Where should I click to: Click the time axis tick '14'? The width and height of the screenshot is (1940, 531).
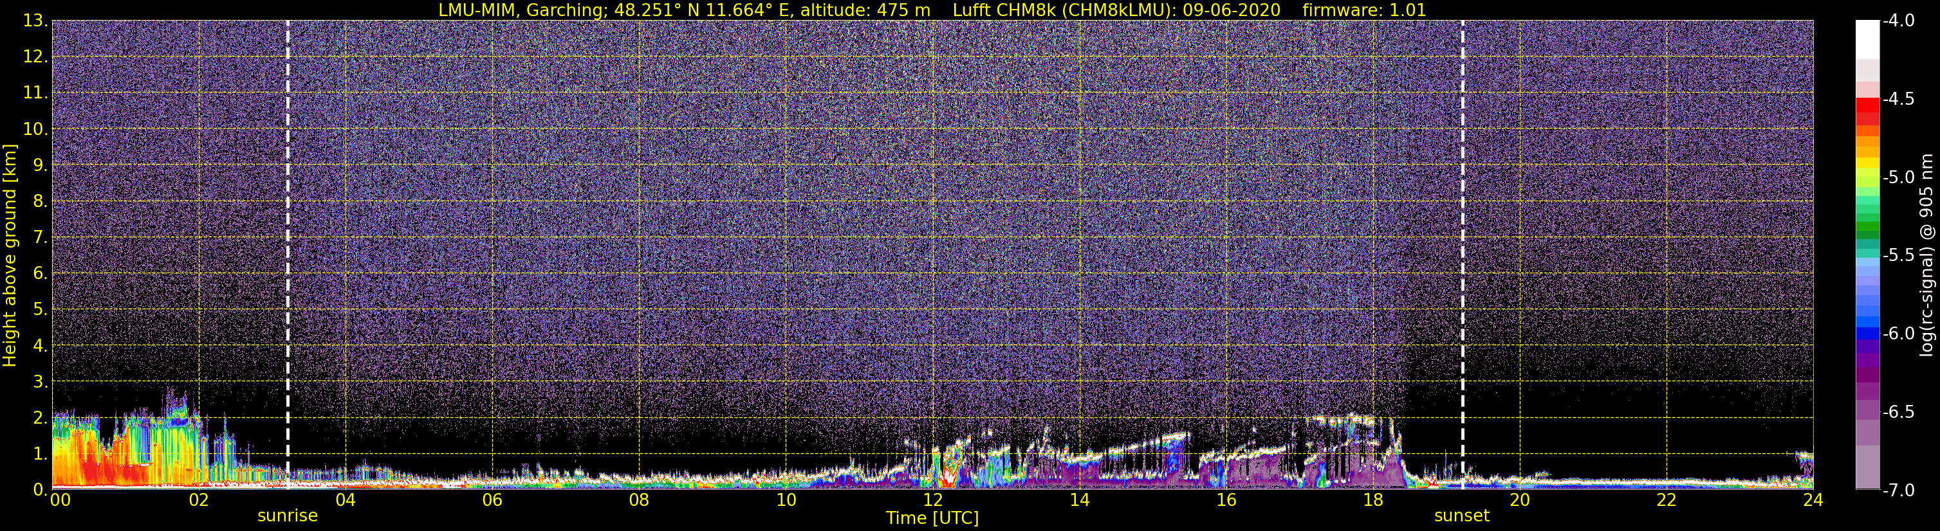tap(1080, 501)
